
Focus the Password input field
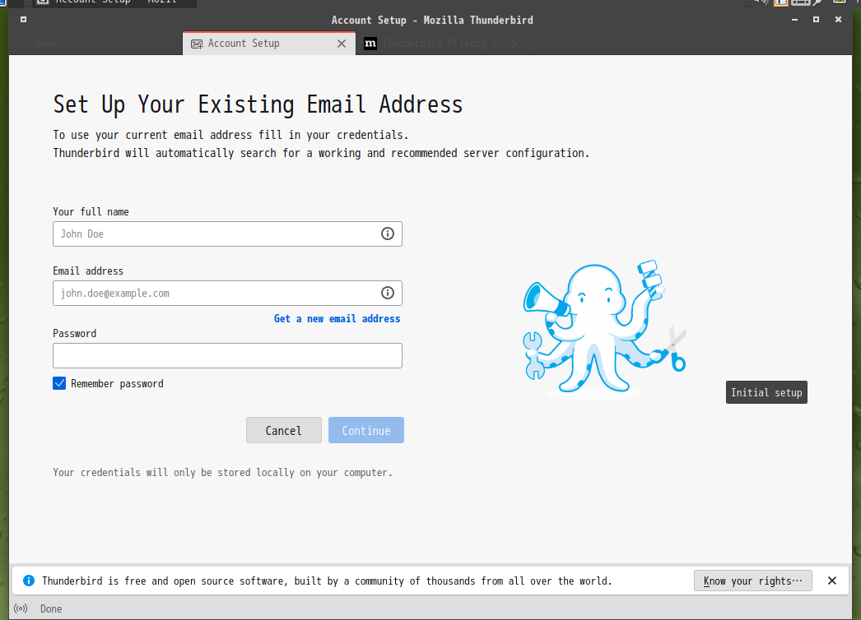[x=227, y=355]
